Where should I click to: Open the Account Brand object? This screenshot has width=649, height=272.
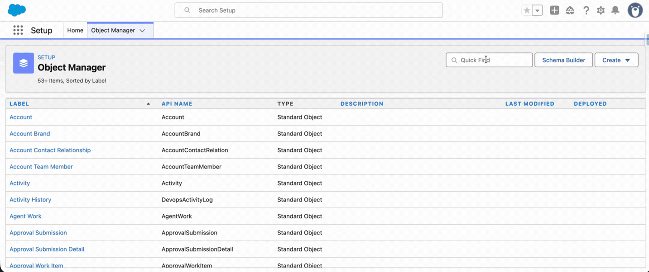pyautogui.click(x=30, y=134)
